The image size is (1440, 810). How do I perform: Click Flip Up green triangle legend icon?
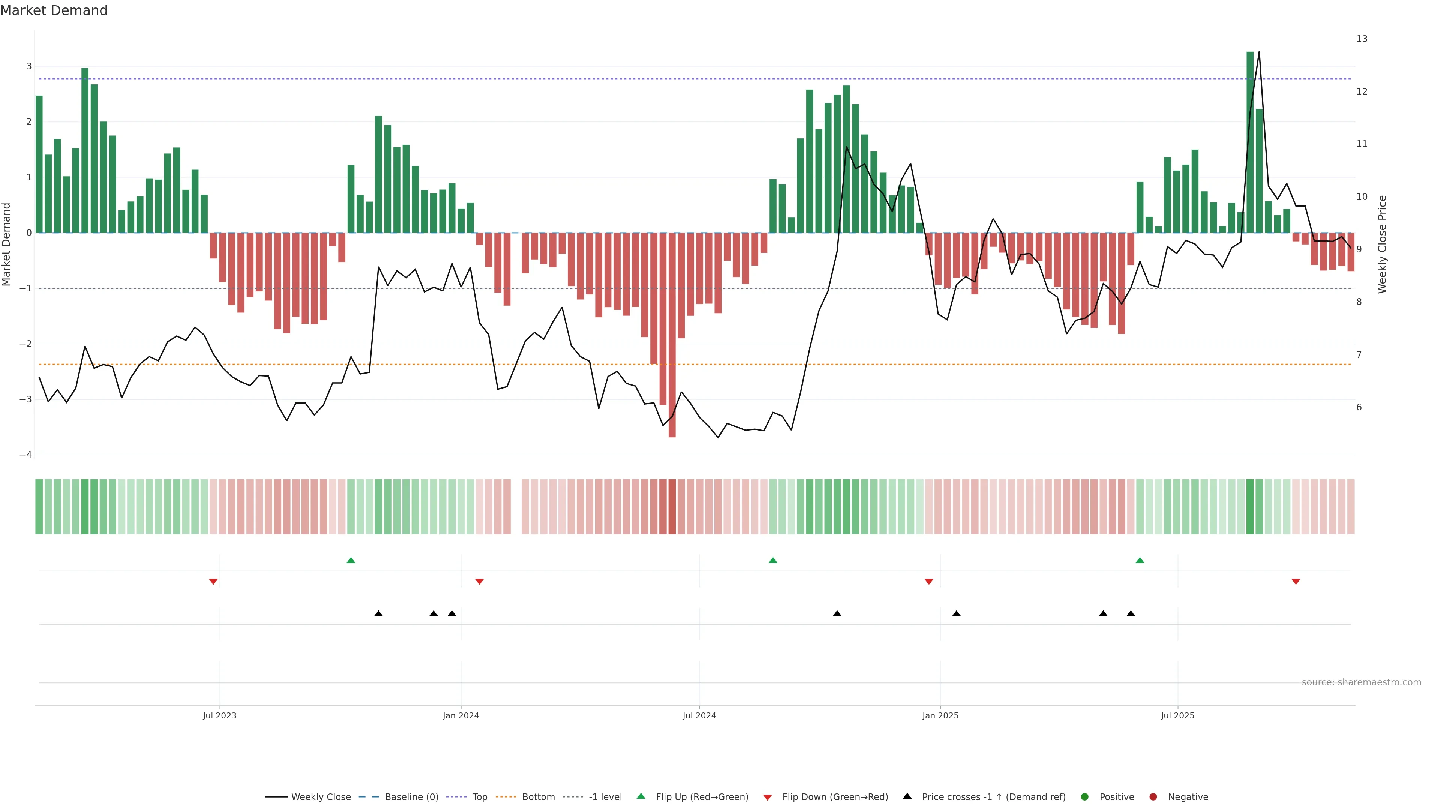tap(641, 796)
